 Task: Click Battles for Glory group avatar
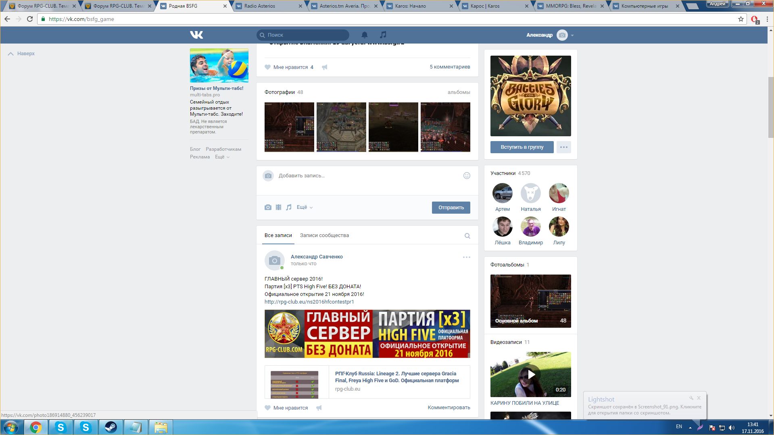(x=530, y=96)
